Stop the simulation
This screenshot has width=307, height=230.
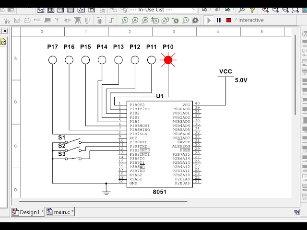[228, 20]
